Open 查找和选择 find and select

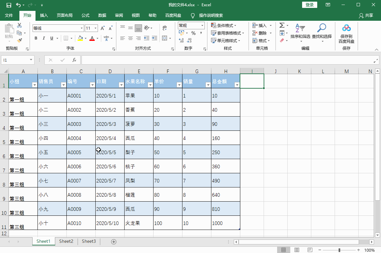coord(322,32)
